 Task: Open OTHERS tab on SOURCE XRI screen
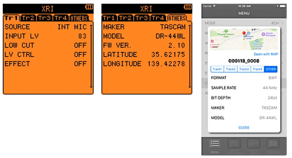[79, 18]
